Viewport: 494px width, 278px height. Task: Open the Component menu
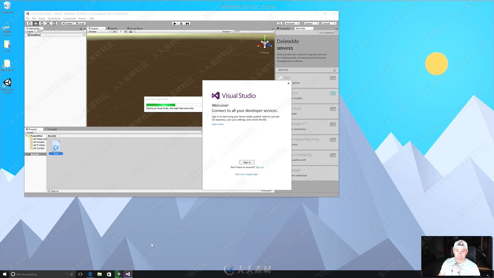click(69, 19)
